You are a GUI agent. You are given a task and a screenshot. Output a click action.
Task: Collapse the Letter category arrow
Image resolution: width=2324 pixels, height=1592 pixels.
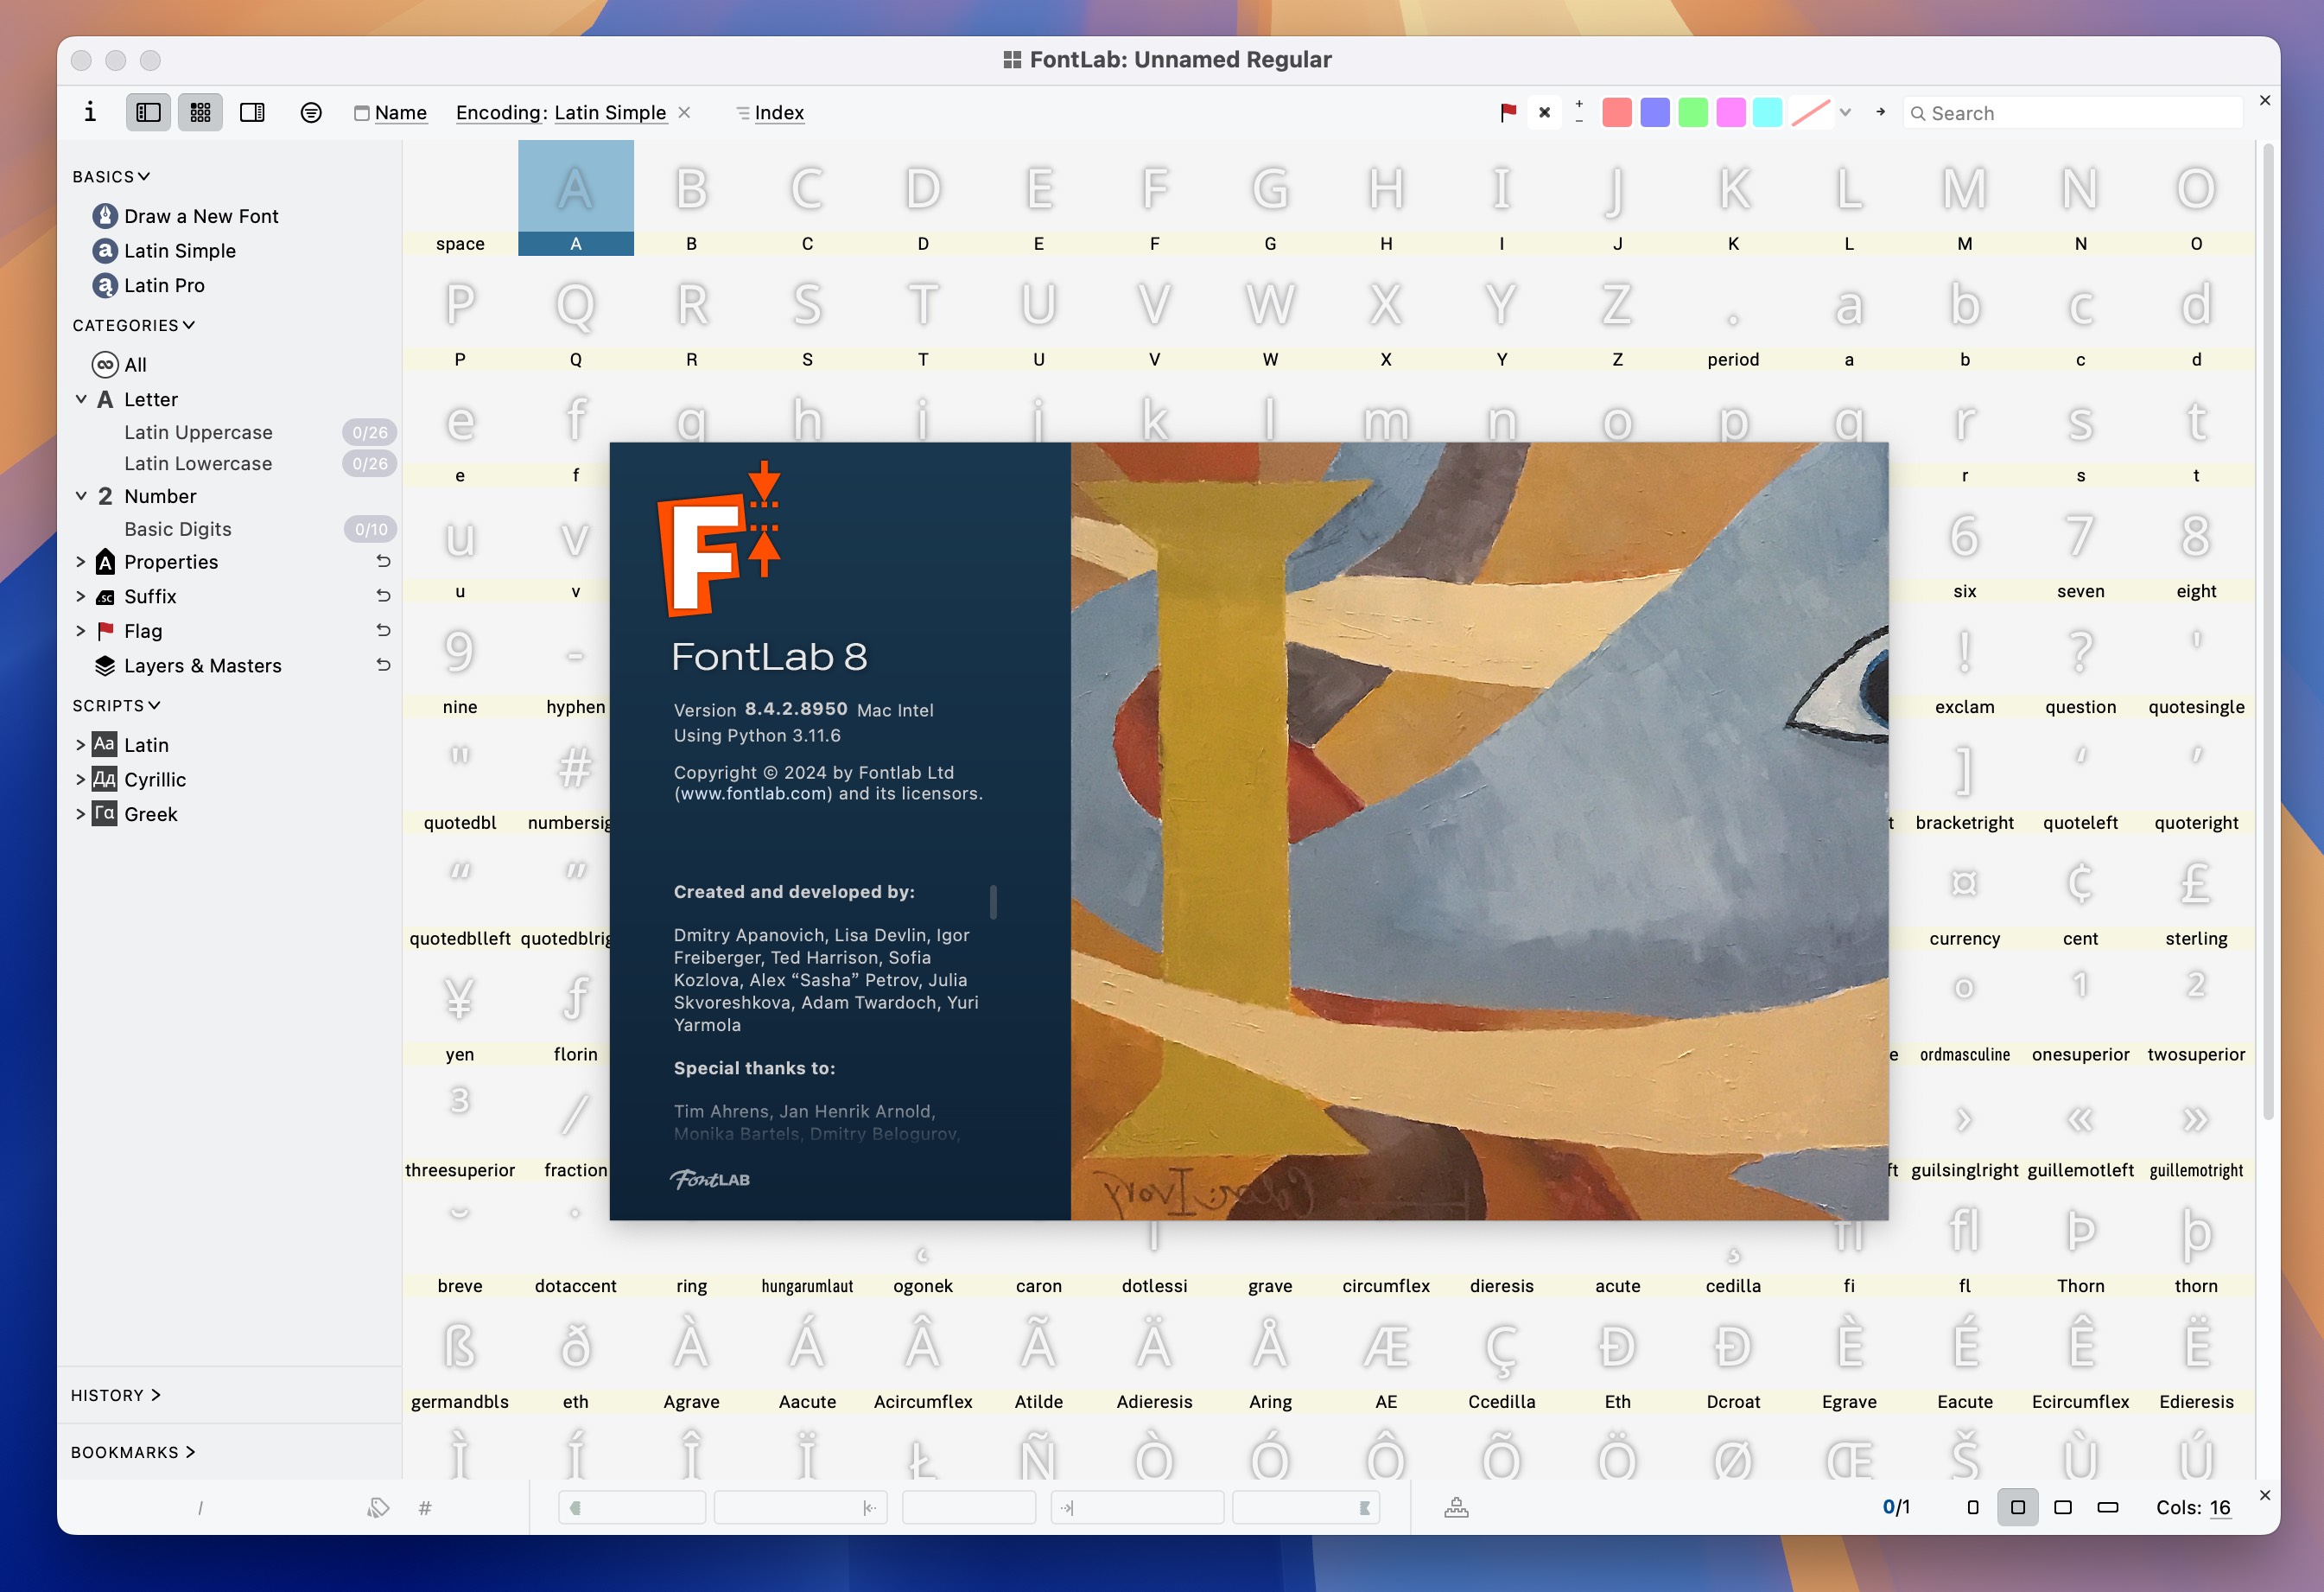[81, 399]
